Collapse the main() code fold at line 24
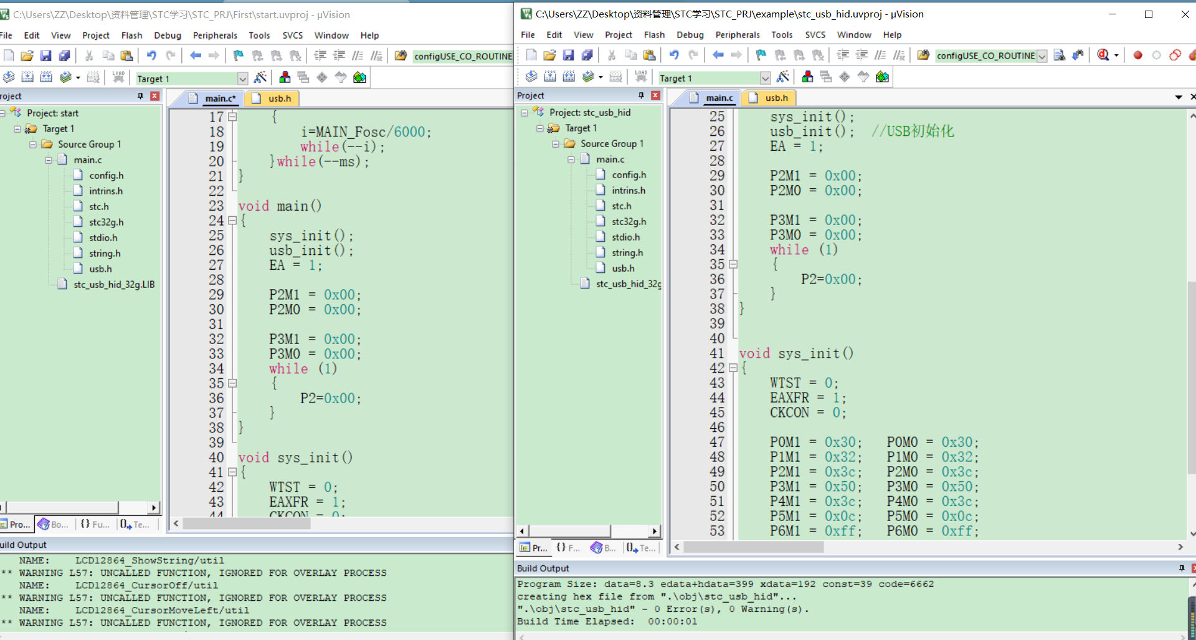This screenshot has width=1196, height=640. click(x=232, y=221)
